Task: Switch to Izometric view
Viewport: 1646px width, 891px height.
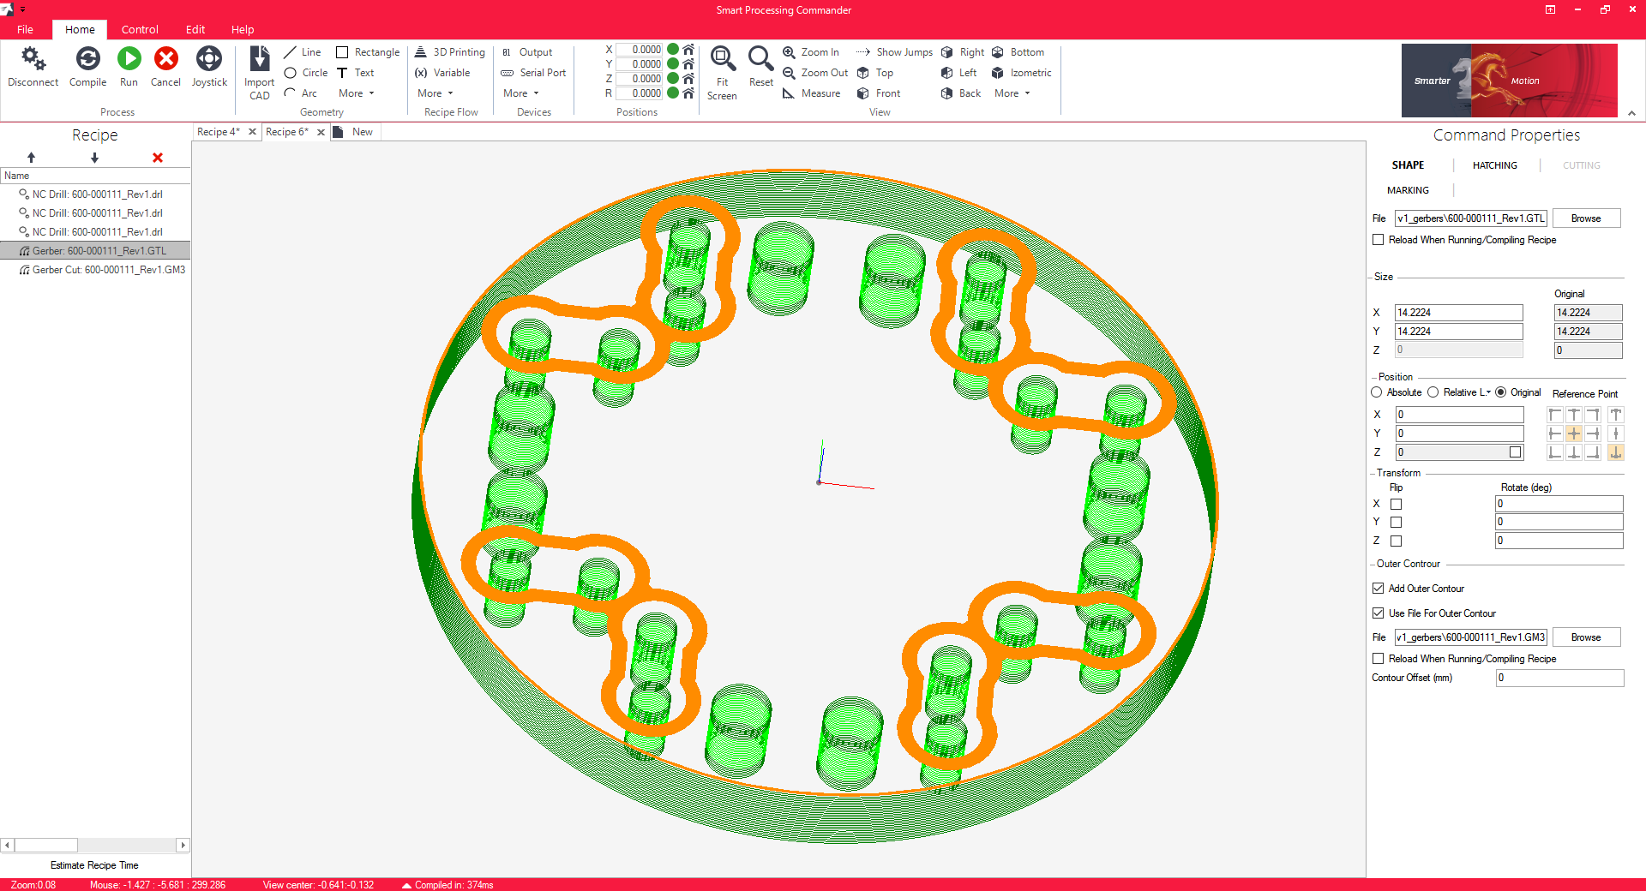Action: pyautogui.click(x=1022, y=73)
